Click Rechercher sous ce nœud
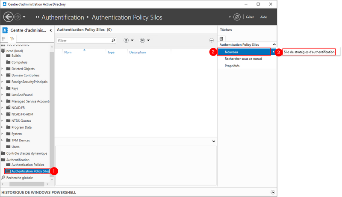 coord(243,59)
